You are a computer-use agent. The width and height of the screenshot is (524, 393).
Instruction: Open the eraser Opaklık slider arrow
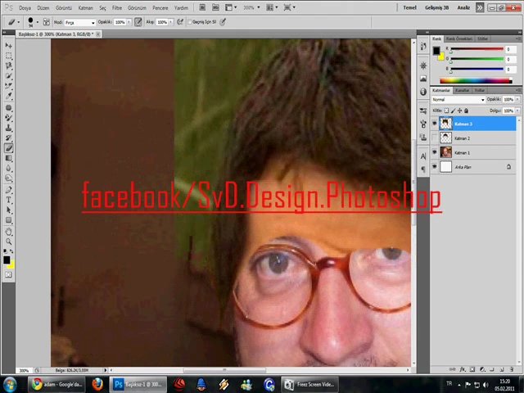(x=129, y=22)
